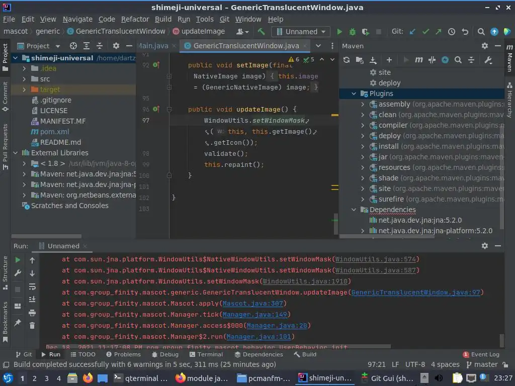Open Firefox from taskbar launcher
The height and width of the screenshot is (386, 515).
click(88, 378)
